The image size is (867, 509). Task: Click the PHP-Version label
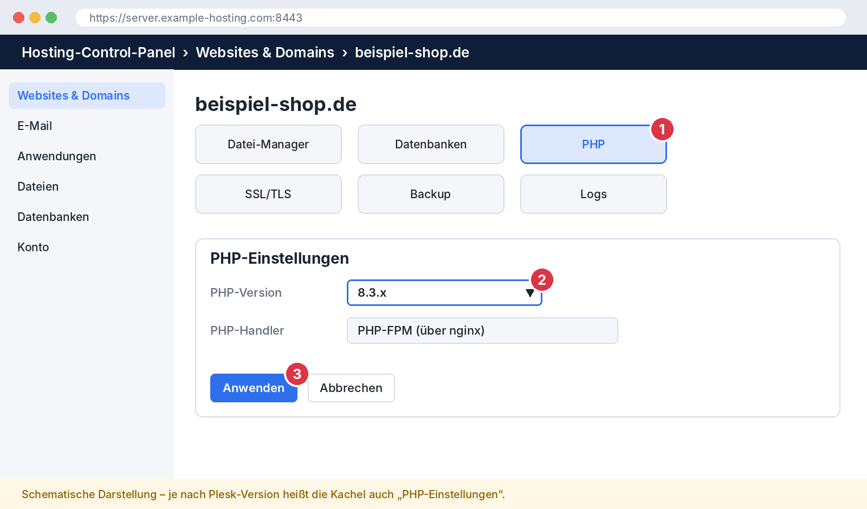click(246, 292)
